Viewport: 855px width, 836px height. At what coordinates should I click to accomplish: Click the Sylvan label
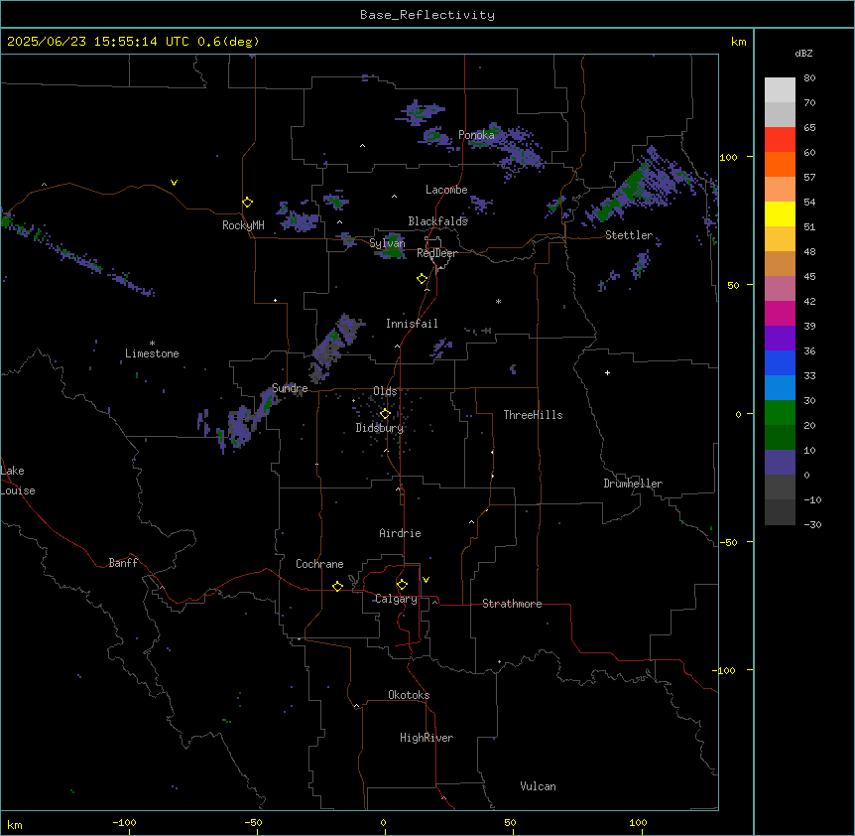(x=387, y=243)
